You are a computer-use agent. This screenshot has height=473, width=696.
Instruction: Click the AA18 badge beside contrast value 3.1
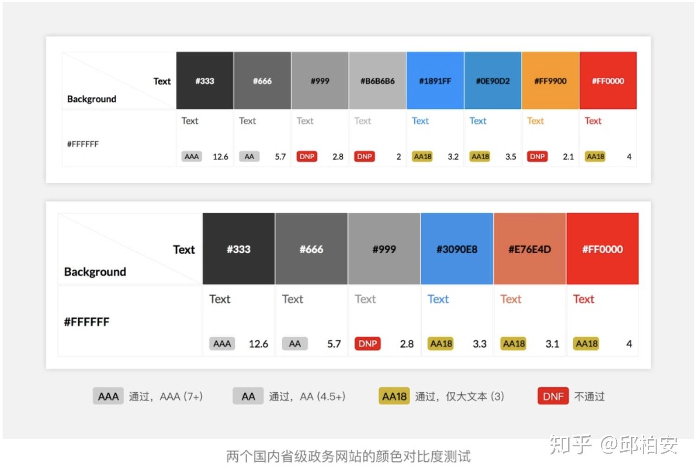pyautogui.click(x=514, y=344)
